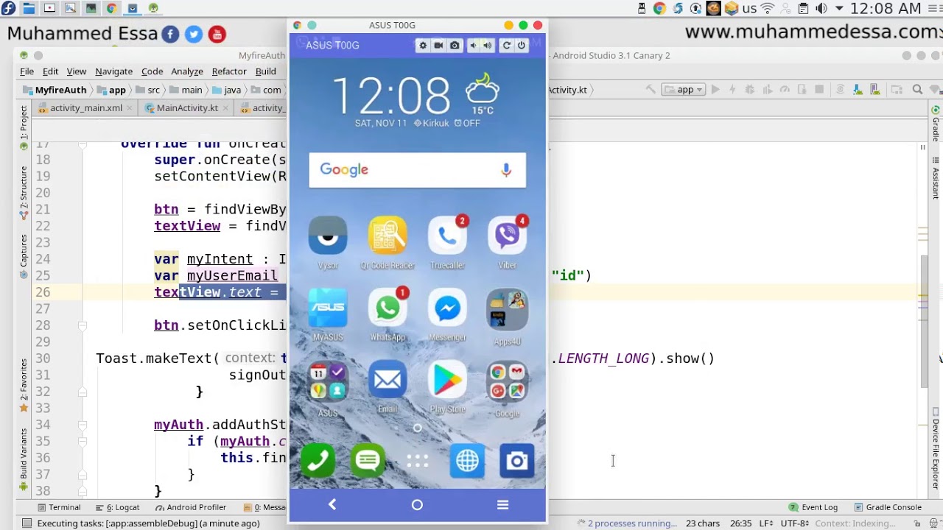
Task: Open the phone dialer in dock
Action: click(x=318, y=461)
